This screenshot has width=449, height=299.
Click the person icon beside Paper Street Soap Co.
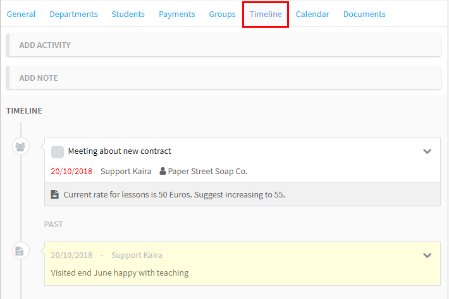click(163, 171)
